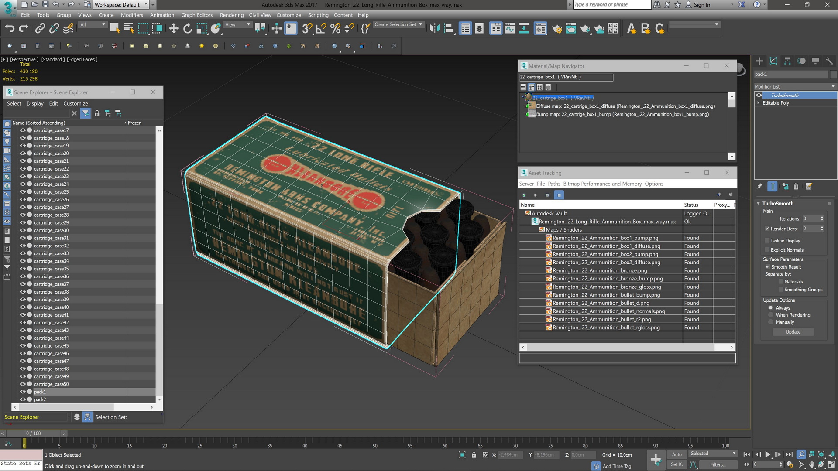Viewport: 838px width, 471px height.
Task: Click the keyword search field
Action: point(611,5)
